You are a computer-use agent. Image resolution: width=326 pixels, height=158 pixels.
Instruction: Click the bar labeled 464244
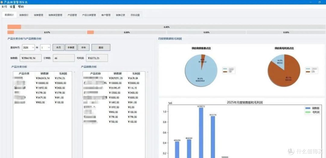(x=189, y=149)
